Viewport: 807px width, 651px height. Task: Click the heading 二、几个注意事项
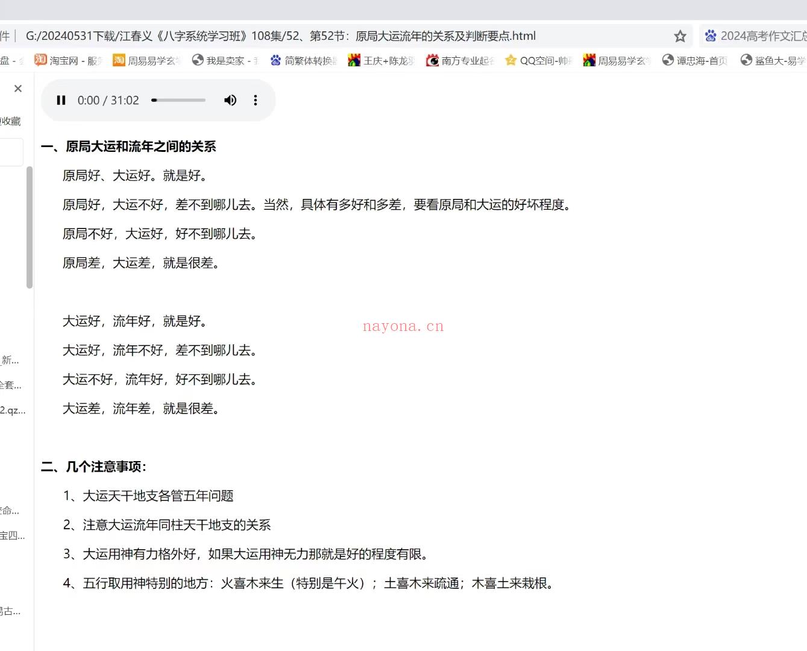click(94, 467)
